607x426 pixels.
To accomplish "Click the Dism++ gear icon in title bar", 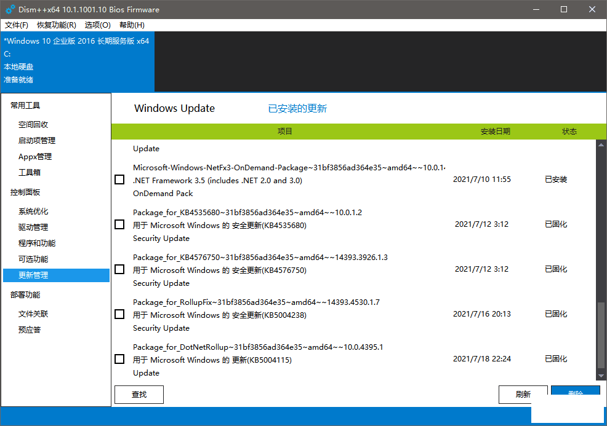I will click(10, 9).
